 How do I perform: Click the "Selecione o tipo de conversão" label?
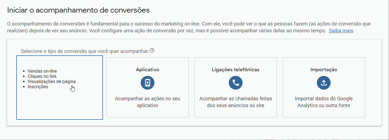tap(85, 51)
